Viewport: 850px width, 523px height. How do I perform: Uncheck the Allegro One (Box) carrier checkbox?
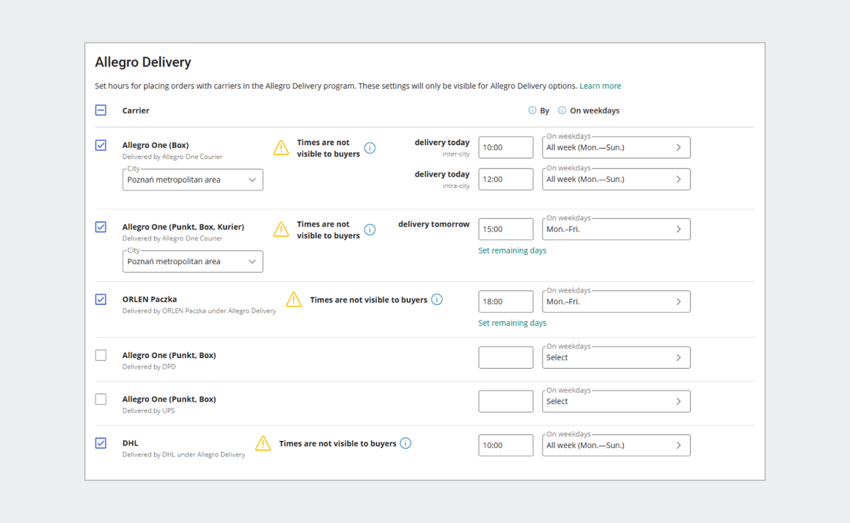click(101, 145)
